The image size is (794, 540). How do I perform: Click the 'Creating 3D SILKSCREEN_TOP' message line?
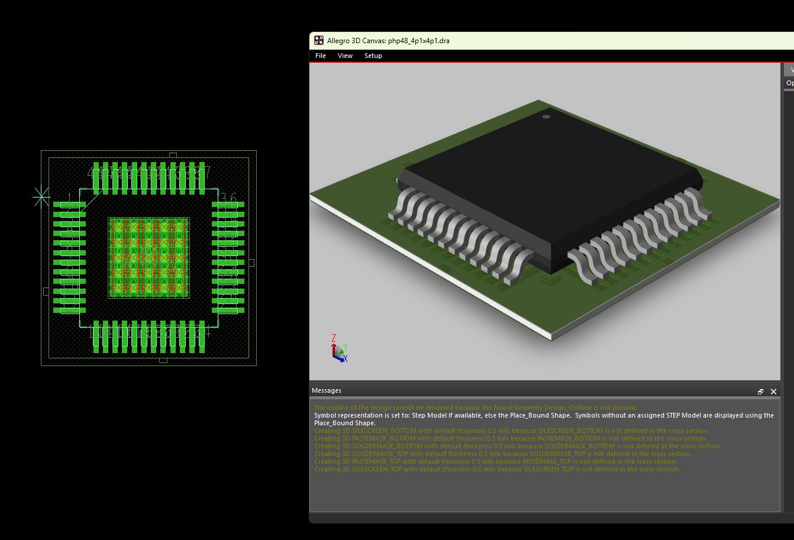(497, 469)
